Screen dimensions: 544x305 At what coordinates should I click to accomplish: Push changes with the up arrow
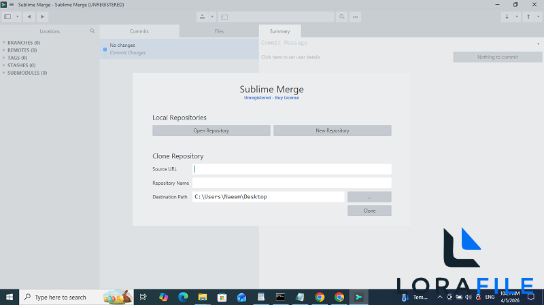528,16
